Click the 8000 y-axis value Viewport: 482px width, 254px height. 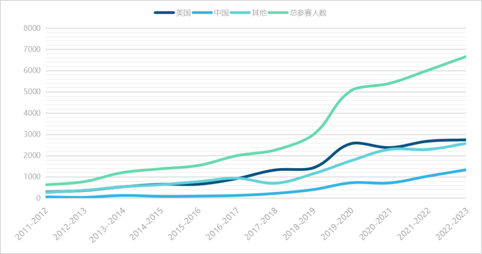32,28
